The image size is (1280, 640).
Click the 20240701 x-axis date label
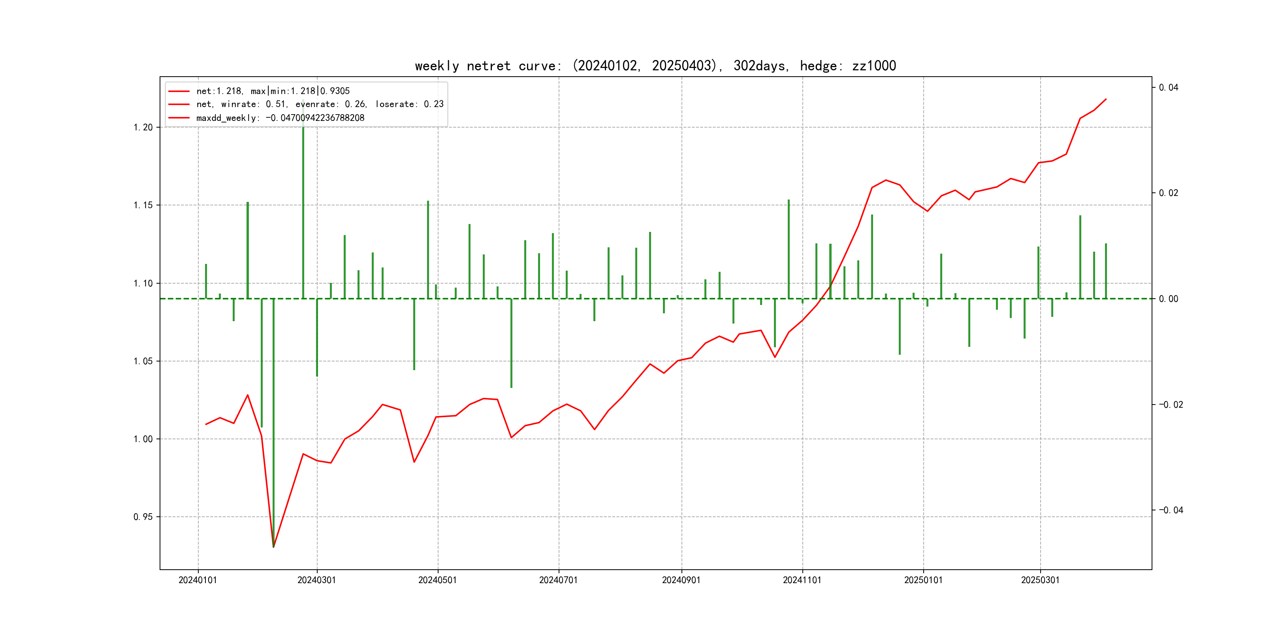pos(559,580)
